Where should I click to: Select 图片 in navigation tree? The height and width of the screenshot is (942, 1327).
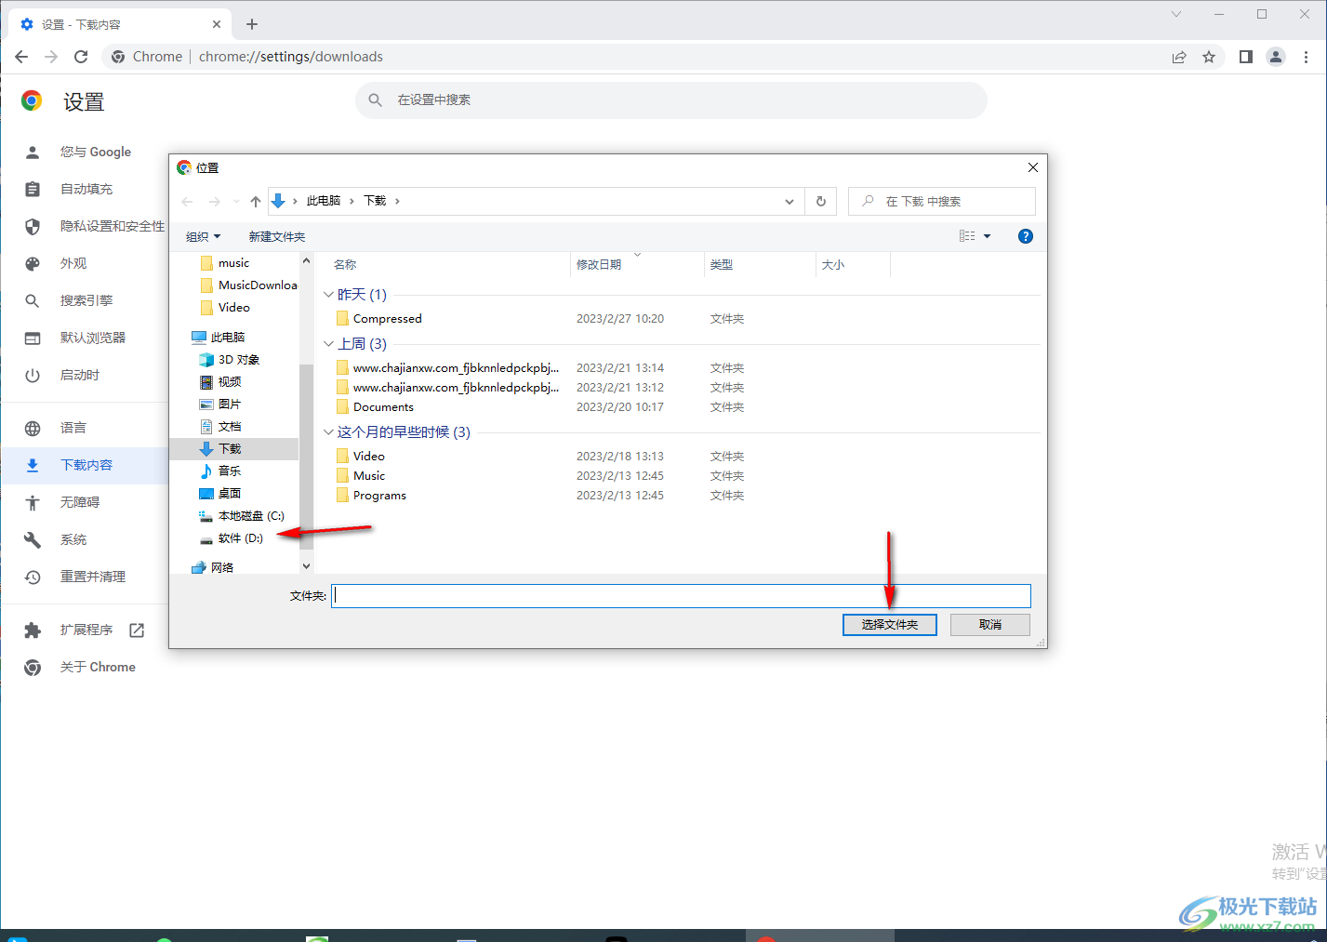point(220,405)
